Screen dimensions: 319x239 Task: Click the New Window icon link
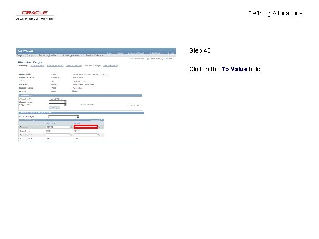[137, 58]
